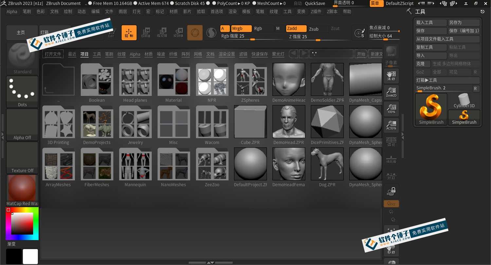Open the DemoHead.ZPR project thumbnail
Viewport: 491px width, 265px height.
[x=289, y=122]
